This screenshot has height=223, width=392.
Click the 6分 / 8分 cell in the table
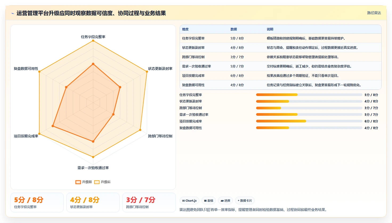(237, 76)
